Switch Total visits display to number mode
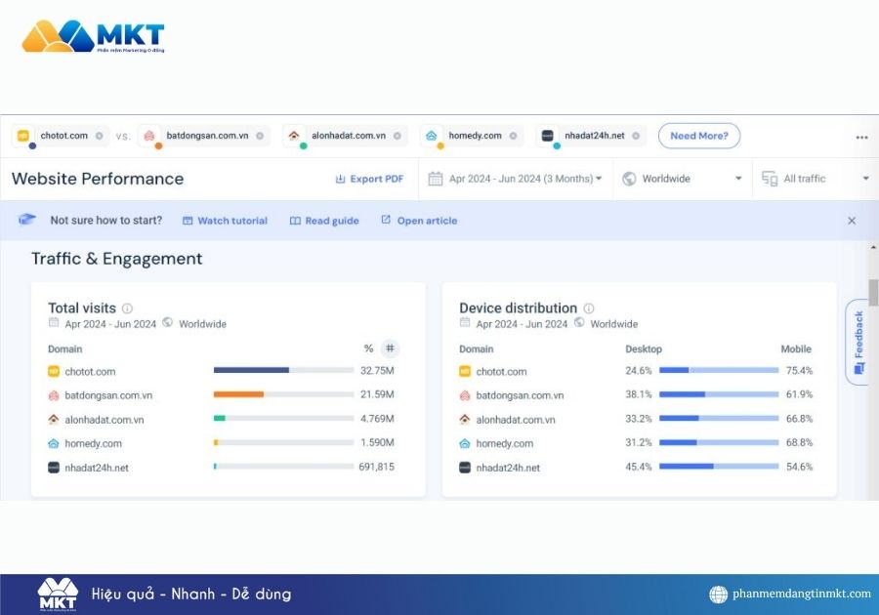 pos(390,348)
